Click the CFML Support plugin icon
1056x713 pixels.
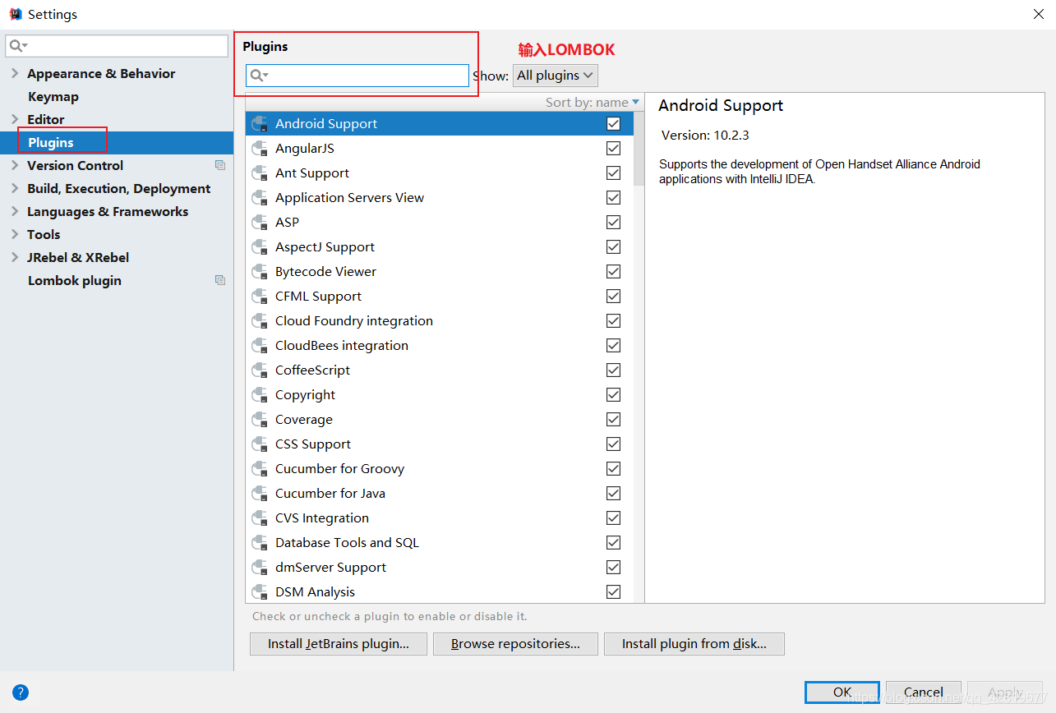261,296
